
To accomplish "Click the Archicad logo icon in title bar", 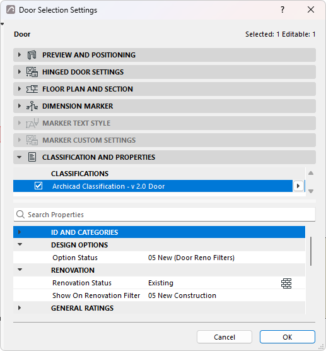I will click(x=11, y=10).
